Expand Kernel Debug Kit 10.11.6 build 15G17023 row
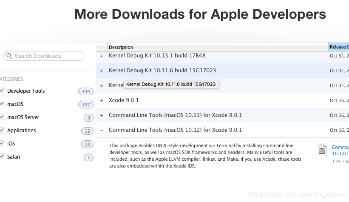 [102, 71]
